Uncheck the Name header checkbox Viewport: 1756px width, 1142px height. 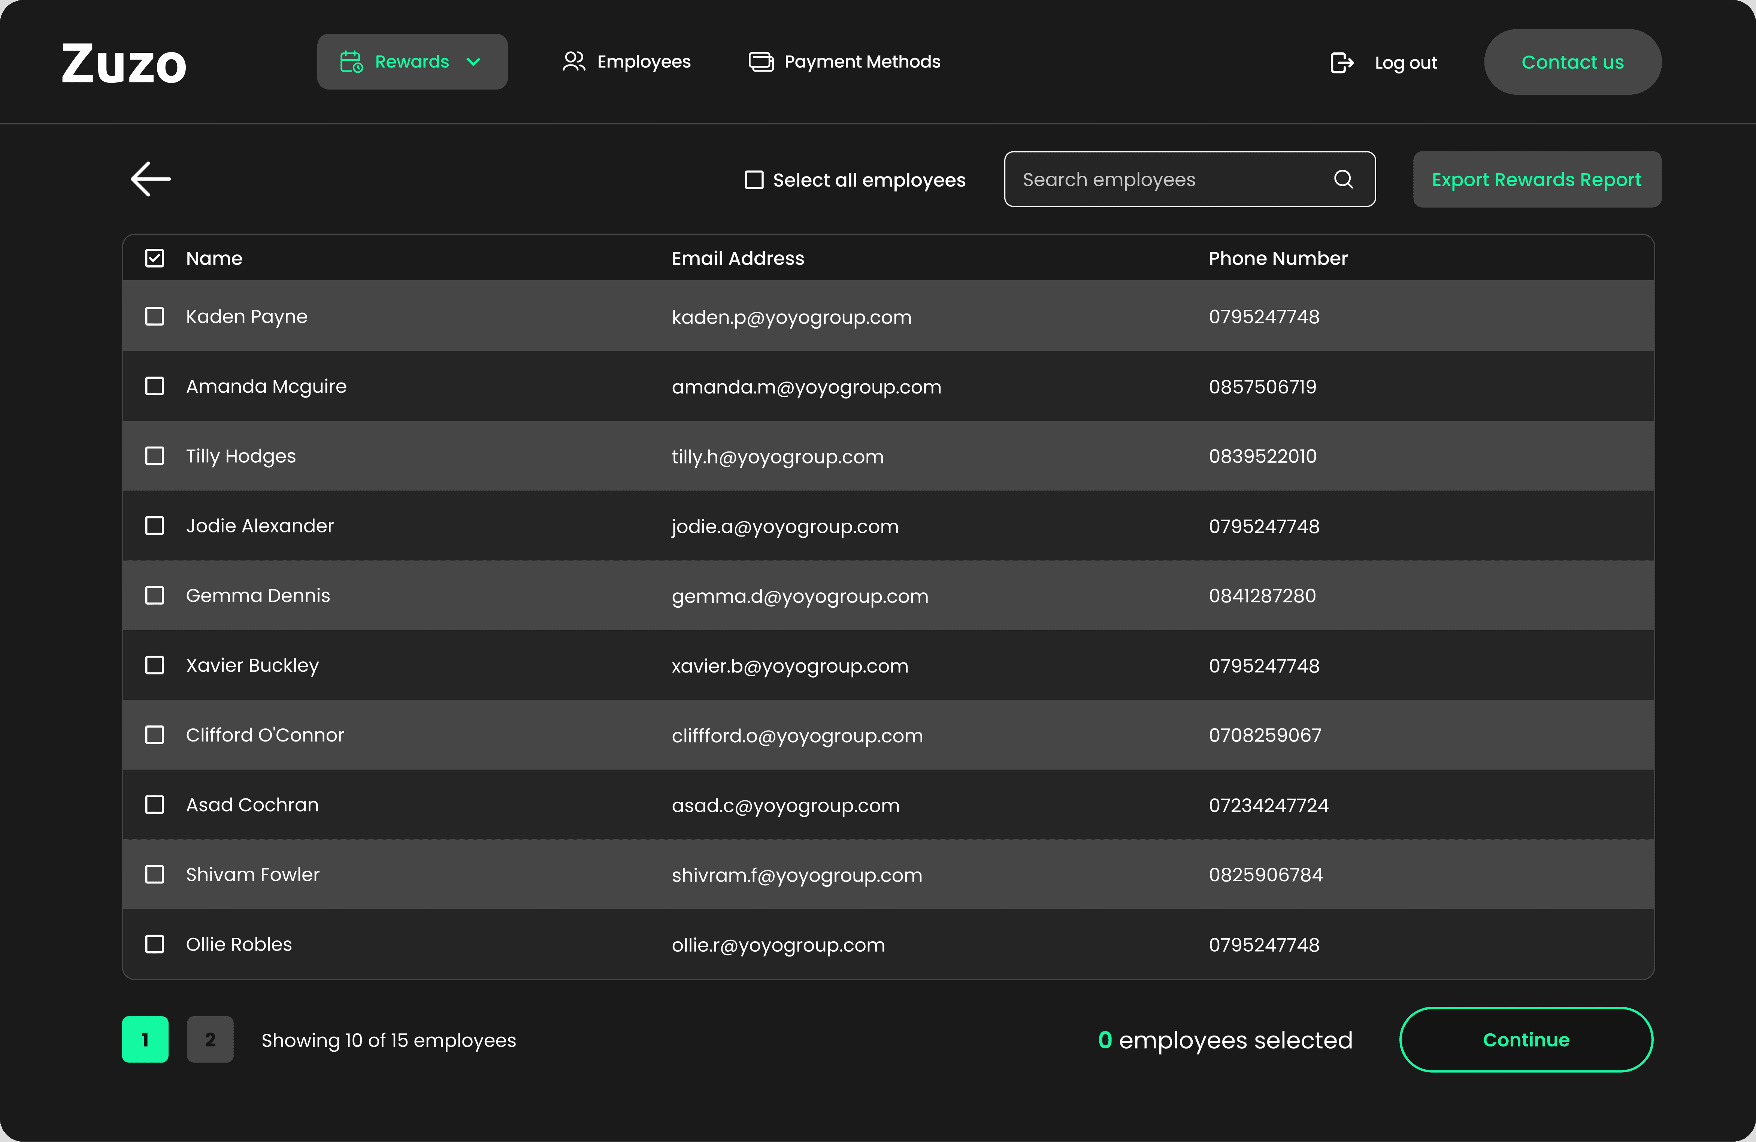pos(154,259)
